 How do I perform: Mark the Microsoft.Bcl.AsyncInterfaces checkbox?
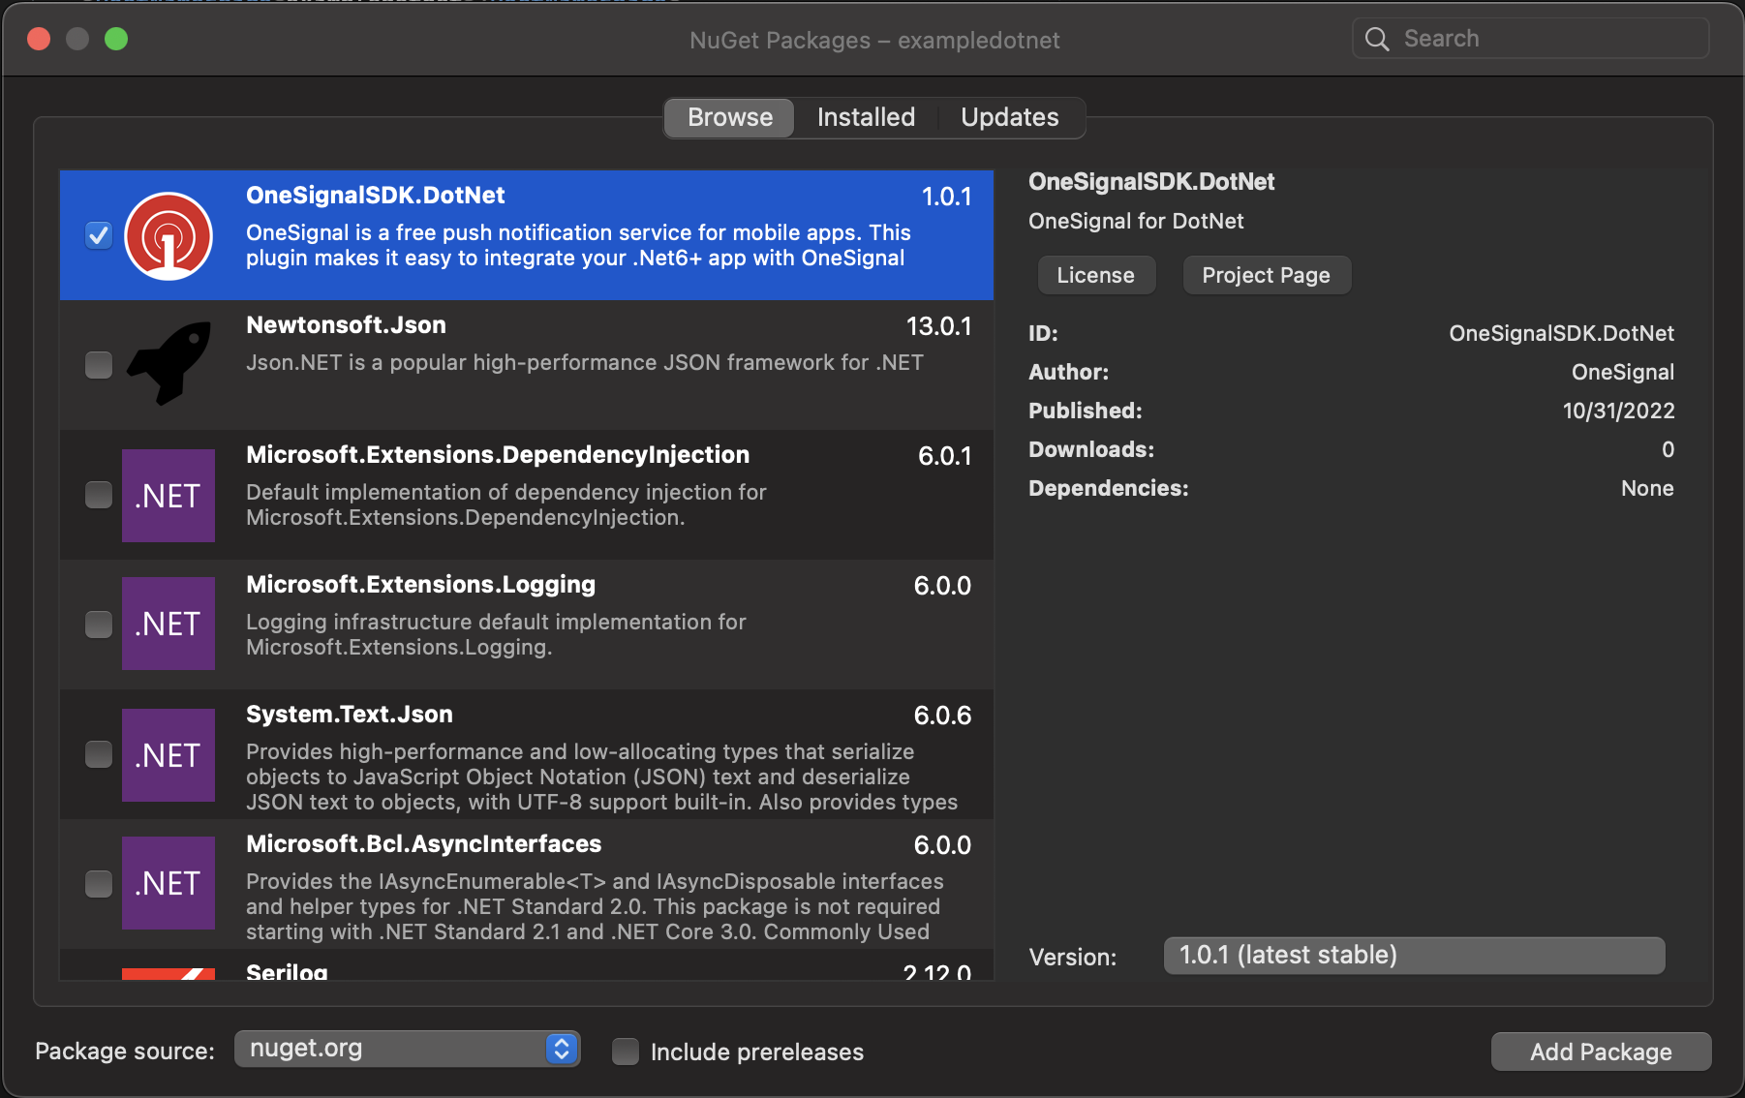99,884
